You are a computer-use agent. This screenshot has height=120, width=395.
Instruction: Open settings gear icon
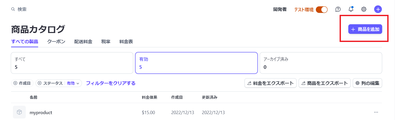click(x=364, y=9)
